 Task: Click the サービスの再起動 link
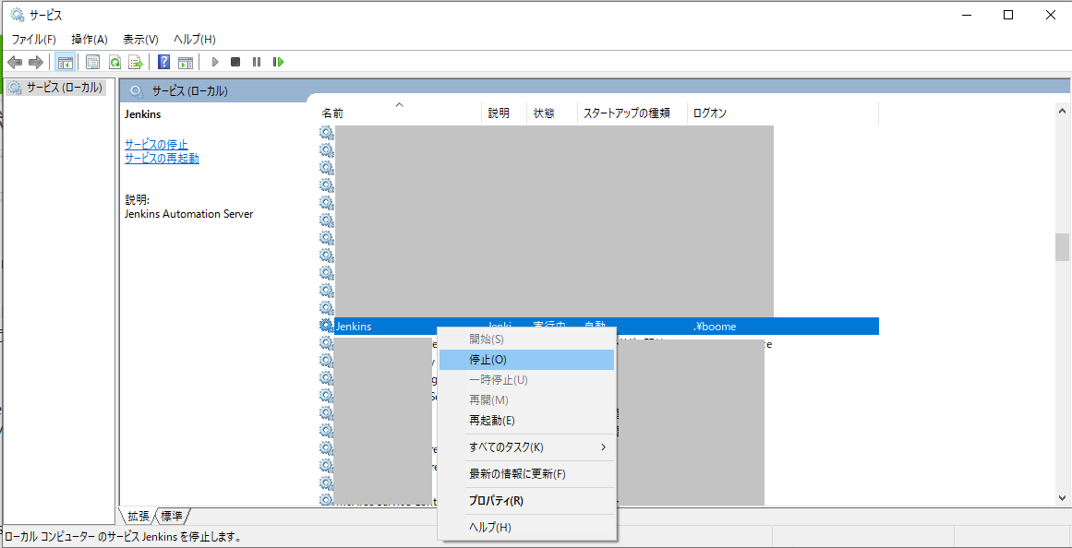click(162, 159)
